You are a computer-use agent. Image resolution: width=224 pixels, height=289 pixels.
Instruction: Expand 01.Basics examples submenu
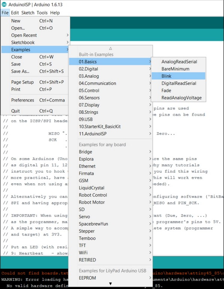(110, 62)
